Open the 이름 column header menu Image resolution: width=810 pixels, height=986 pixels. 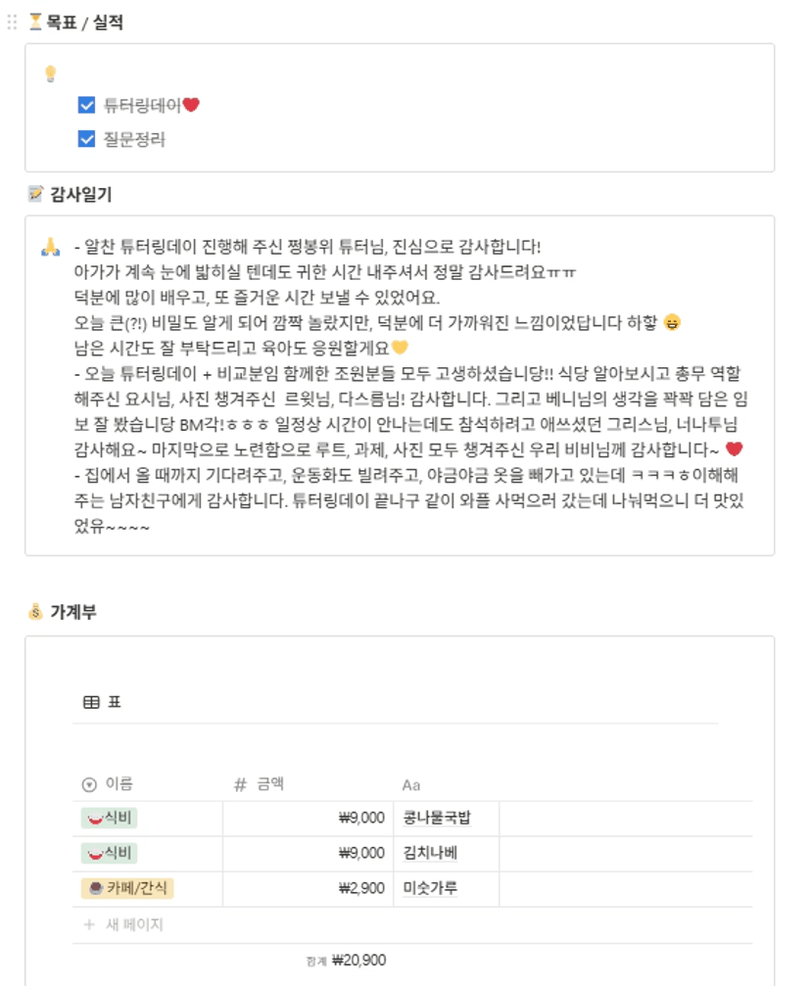point(108,784)
